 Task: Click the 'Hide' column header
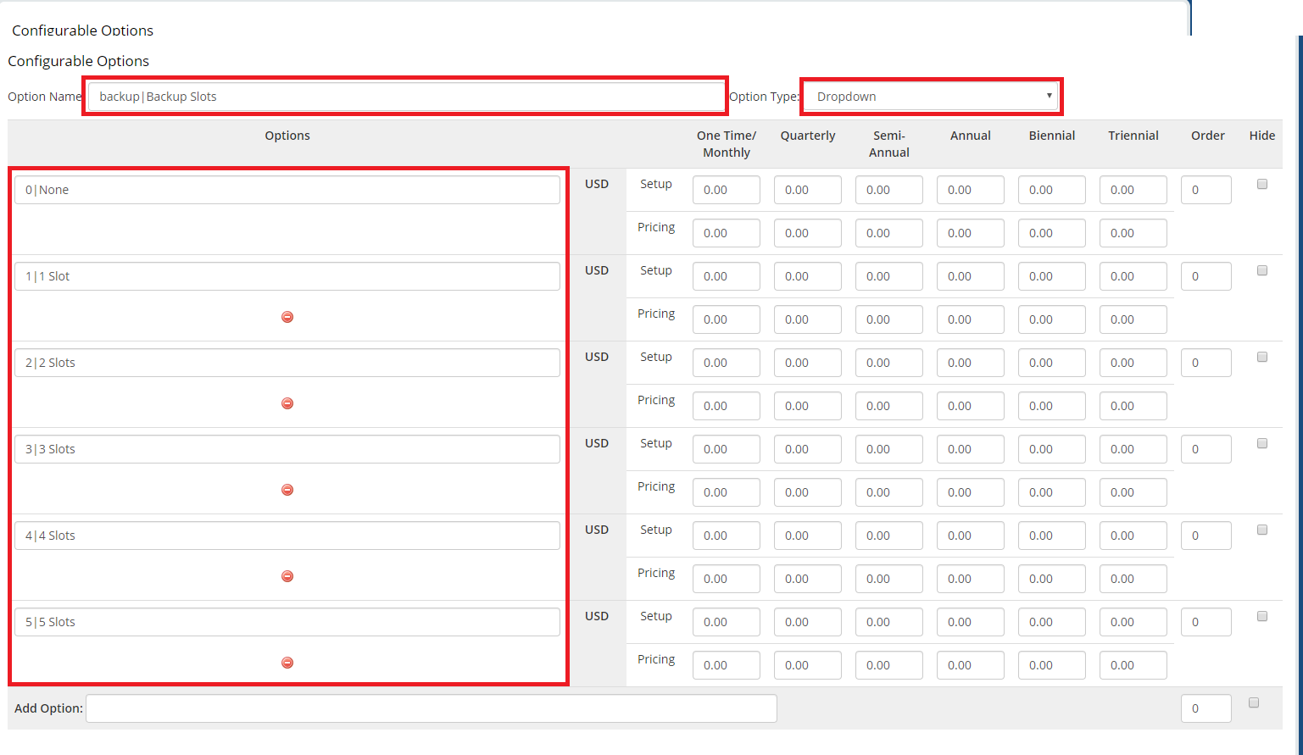pyautogui.click(x=1262, y=136)
